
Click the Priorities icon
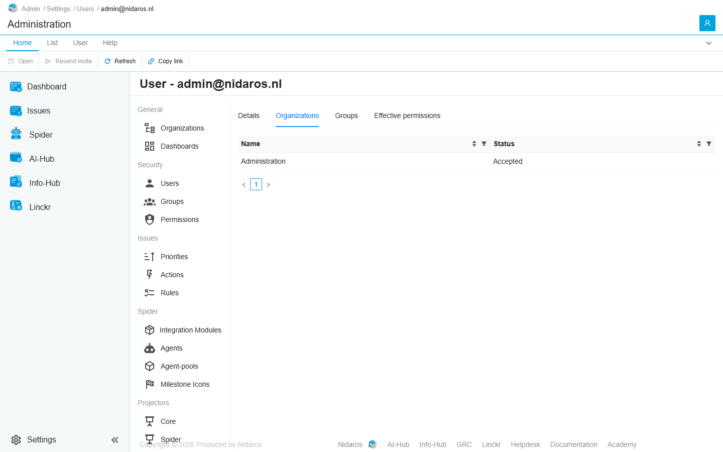(x=150, y=257)
